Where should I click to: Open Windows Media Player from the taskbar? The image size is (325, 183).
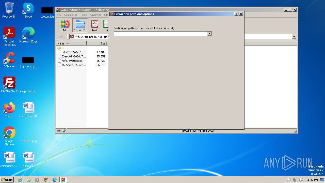click(37, 180)
